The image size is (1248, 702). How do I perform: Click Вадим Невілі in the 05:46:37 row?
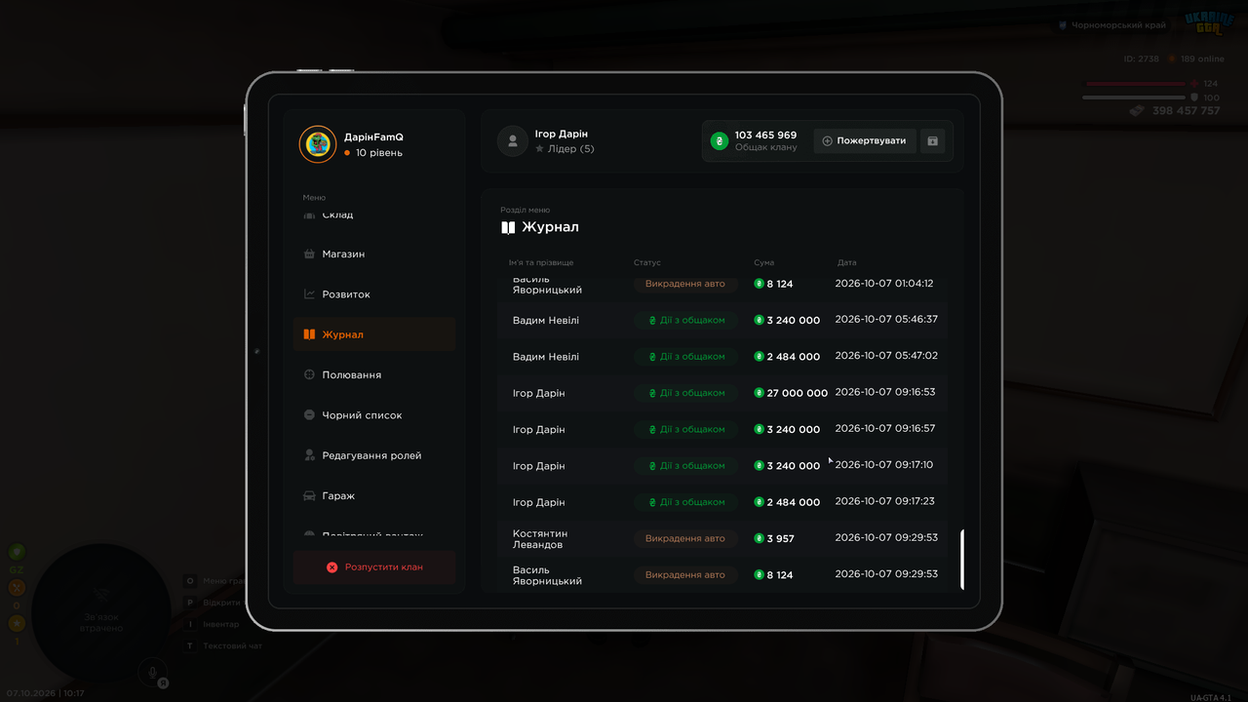(546, 320)
